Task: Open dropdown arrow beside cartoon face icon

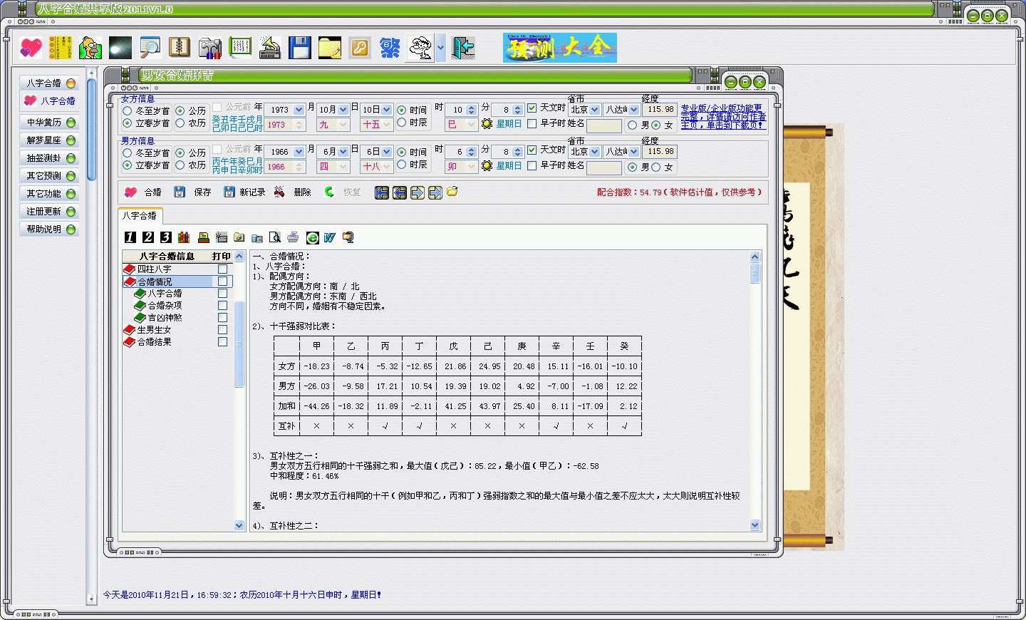Action: point(441,48)
